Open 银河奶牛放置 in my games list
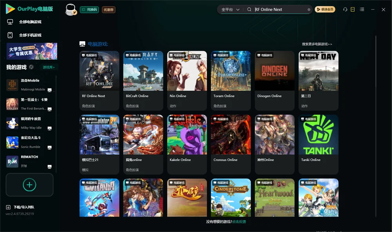The image size is (392, 232). [29, 123]
